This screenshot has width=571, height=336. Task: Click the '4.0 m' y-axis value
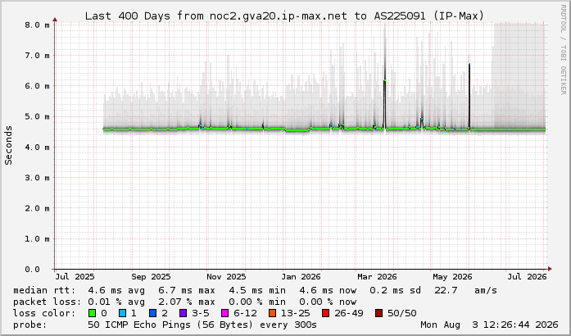pyautogui.click(x=37, y=148)
